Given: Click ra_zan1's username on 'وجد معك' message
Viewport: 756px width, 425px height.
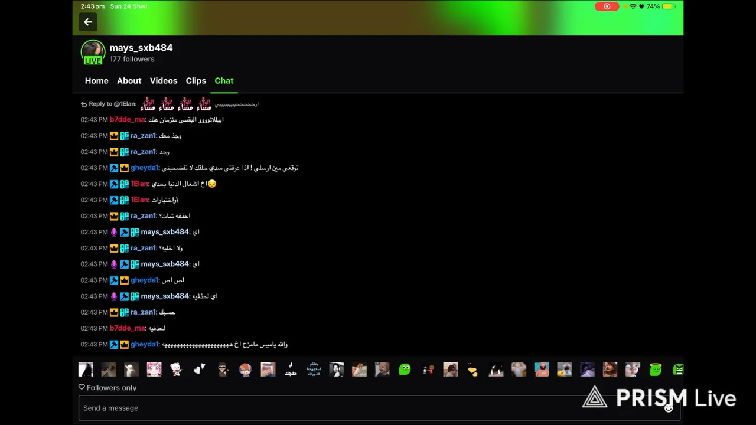Looking at the screenshot, I should click(x=144, y=136).
